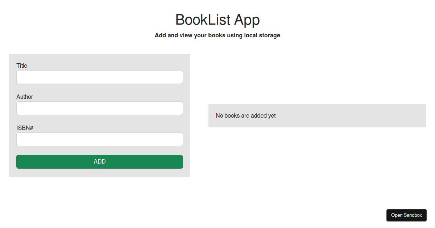Click gray gap between Title input and Author label
The width and height of the screenshot is (435, 228).
click(100, 88)
